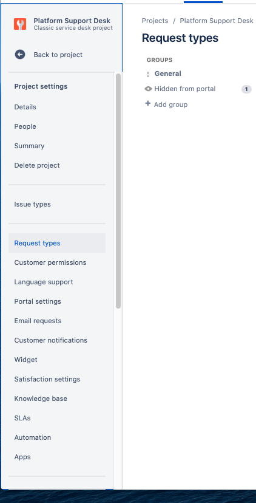This screenshot has height=503, width=256.
Task: Open Email requests settings
Action: [x=38, y=321]
